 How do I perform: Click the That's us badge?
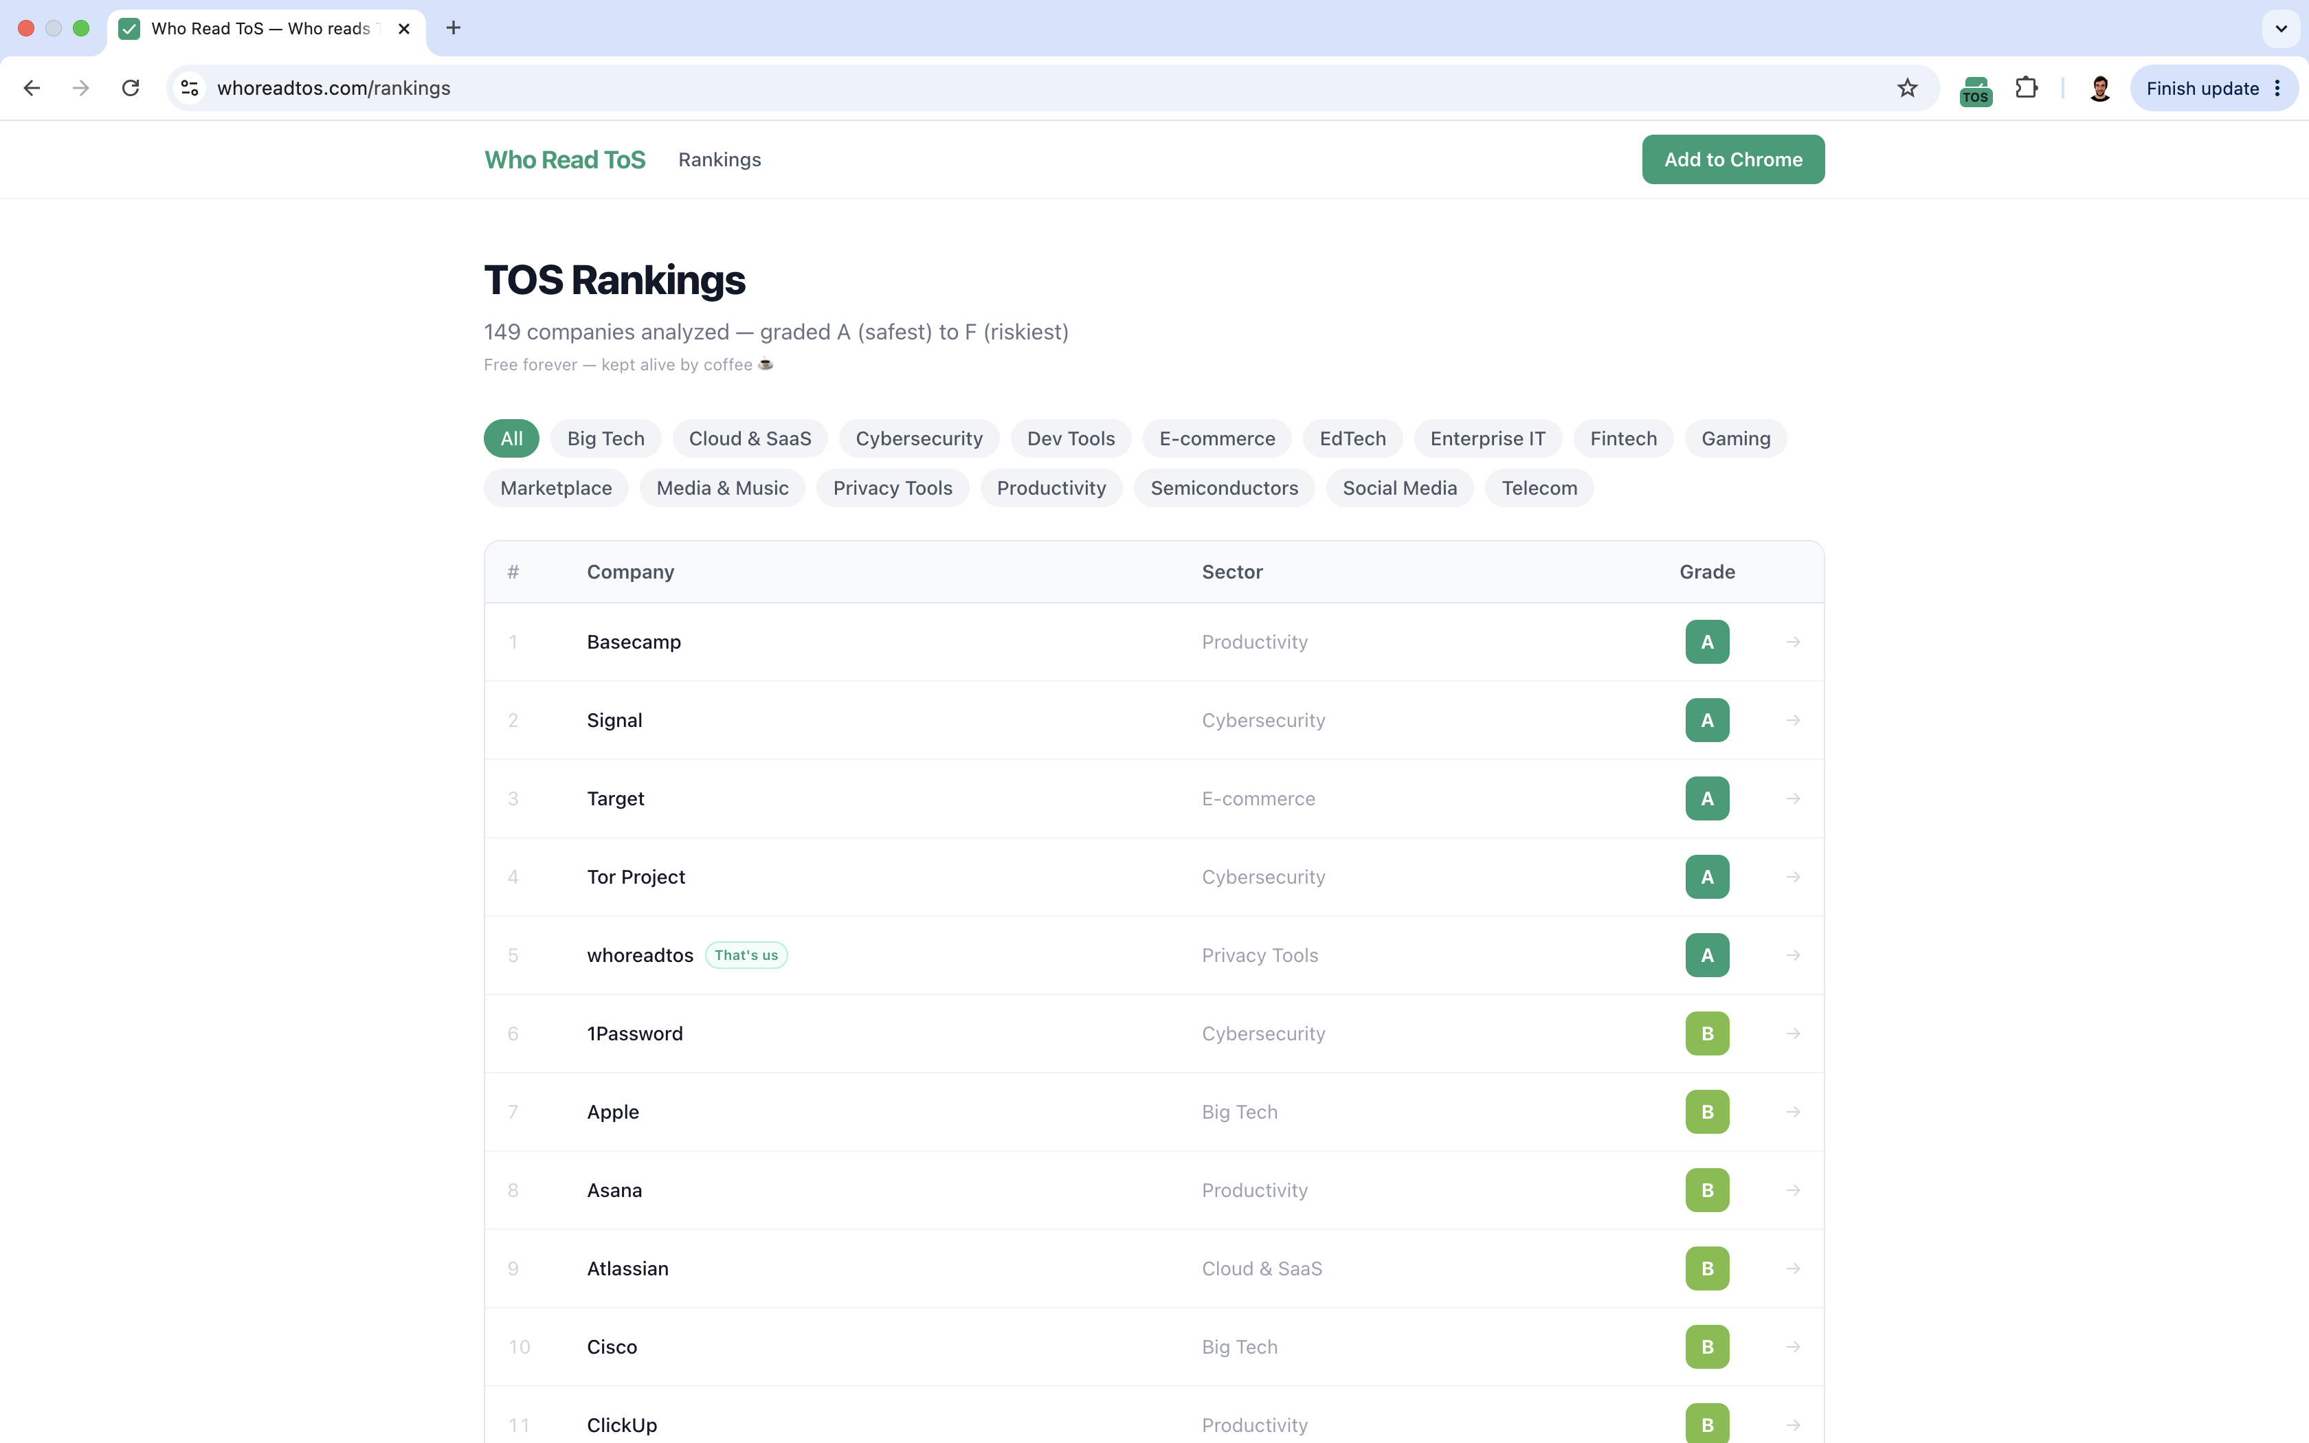(746, 955)
